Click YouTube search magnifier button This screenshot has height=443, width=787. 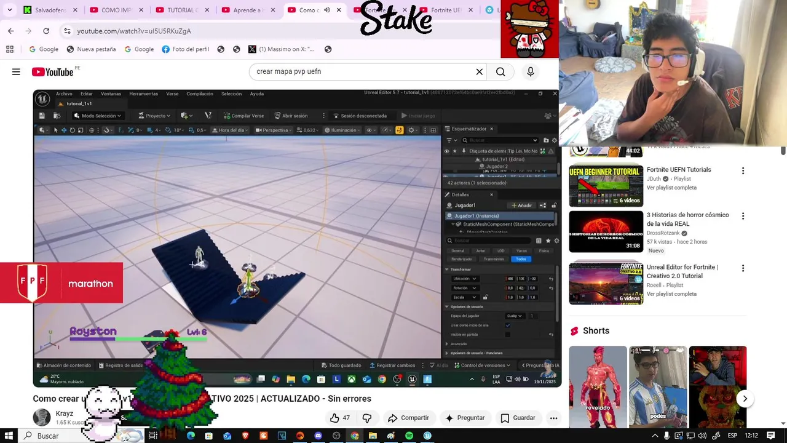[500, 72]
